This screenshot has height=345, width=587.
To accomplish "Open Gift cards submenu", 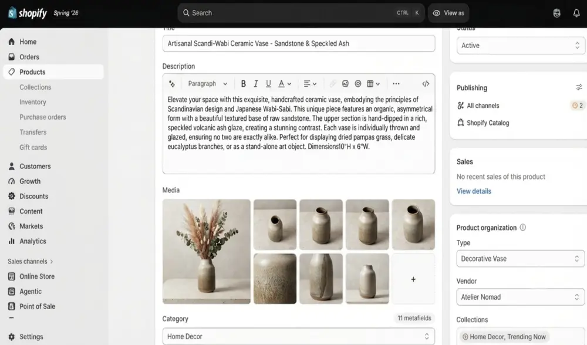I will 33,147.
